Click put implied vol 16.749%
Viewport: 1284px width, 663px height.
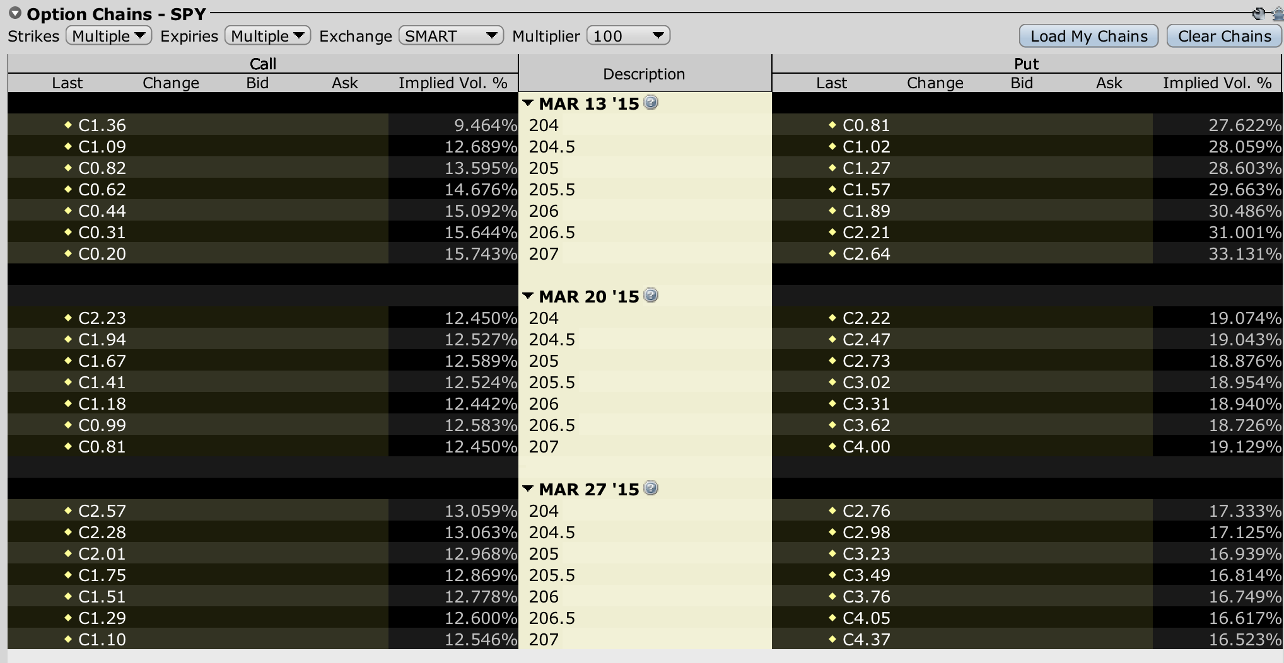point(1245,597)
